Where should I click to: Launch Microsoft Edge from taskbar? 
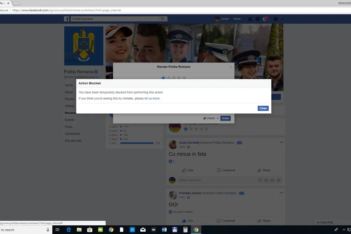click(68, 230)
